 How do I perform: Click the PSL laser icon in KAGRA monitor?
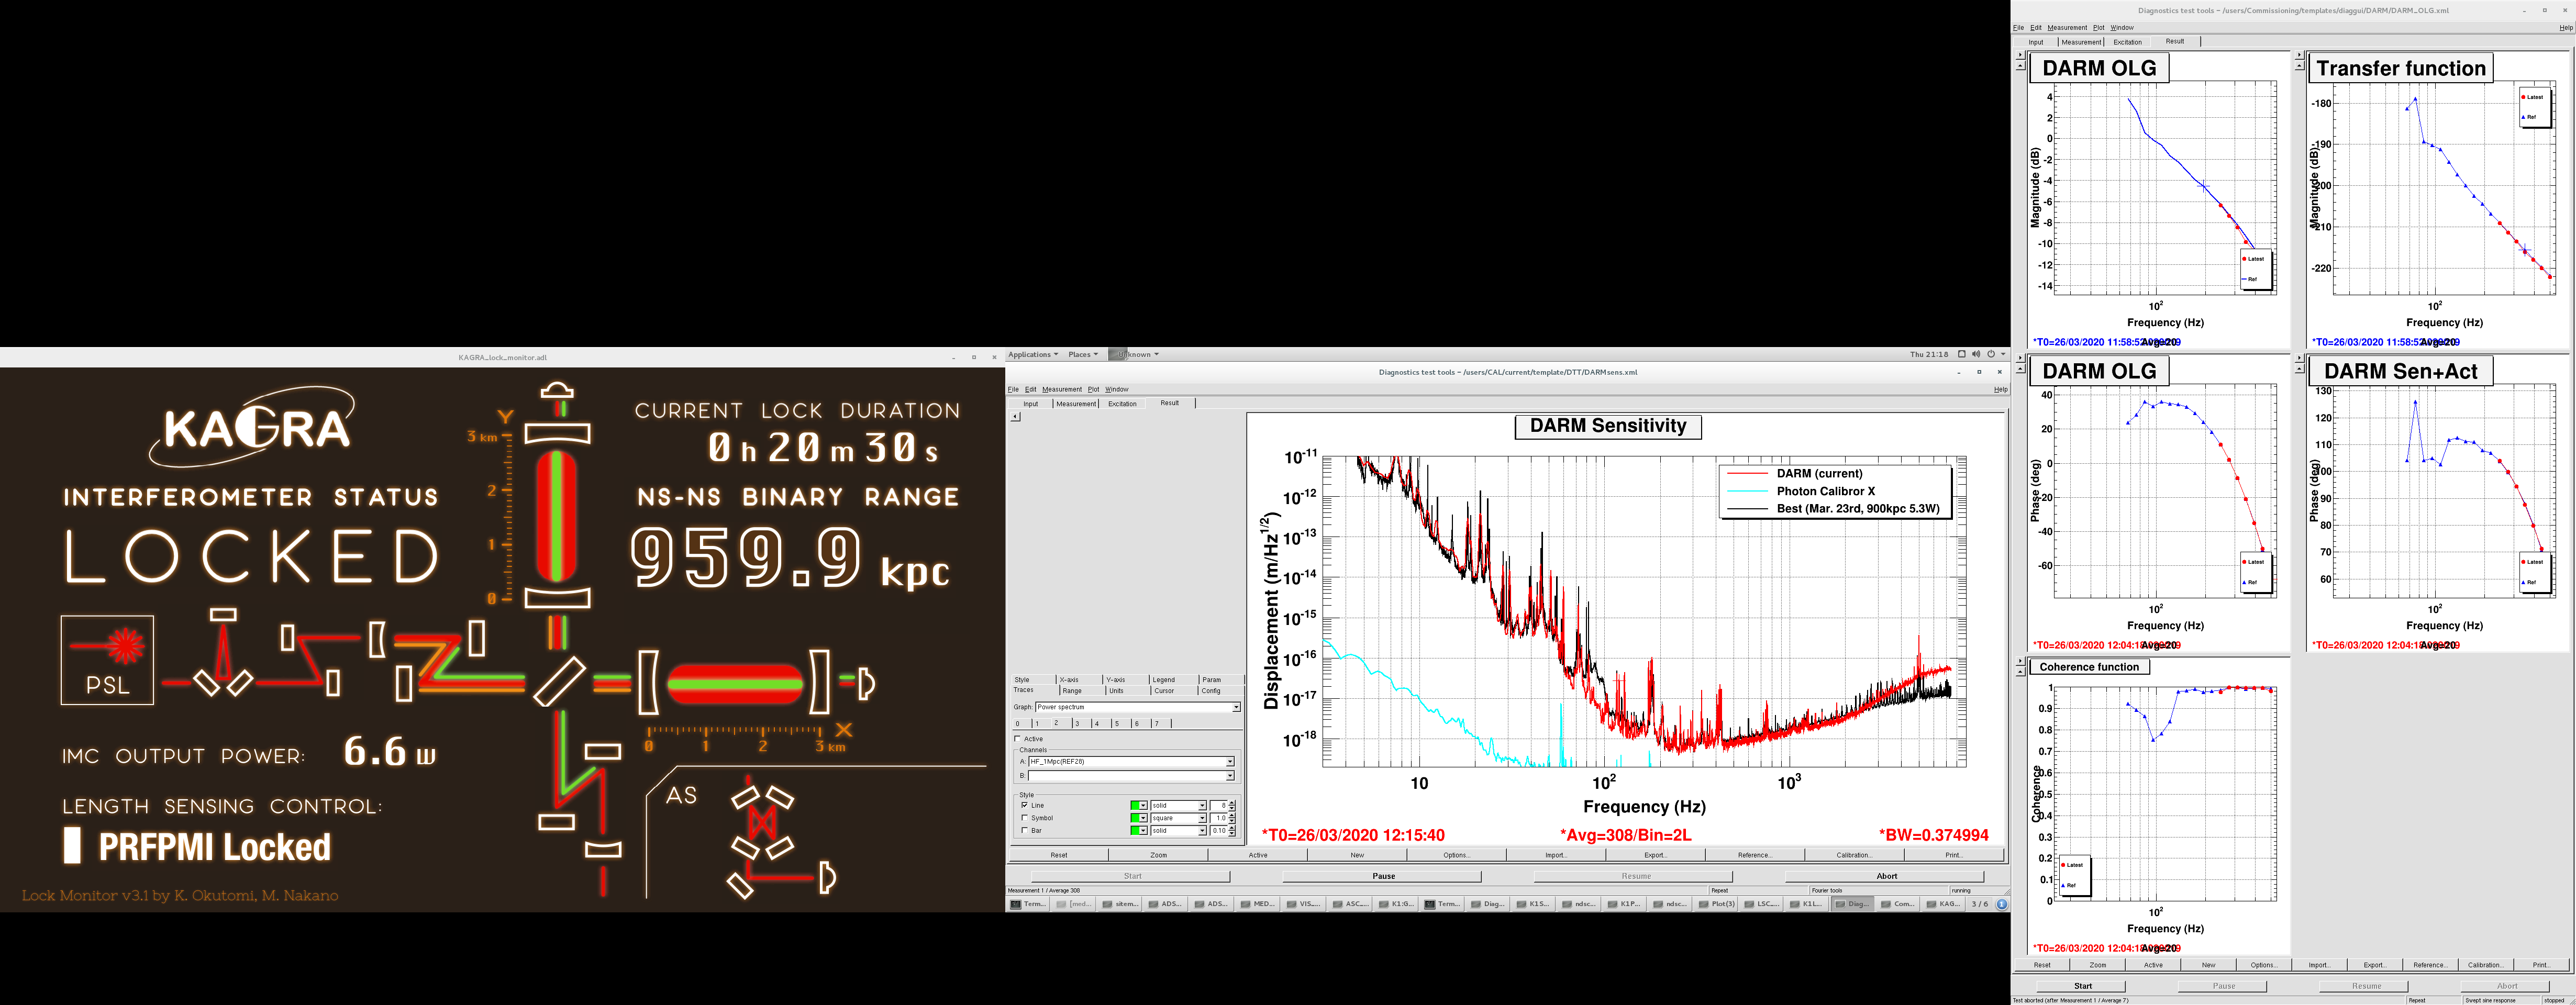107,660
